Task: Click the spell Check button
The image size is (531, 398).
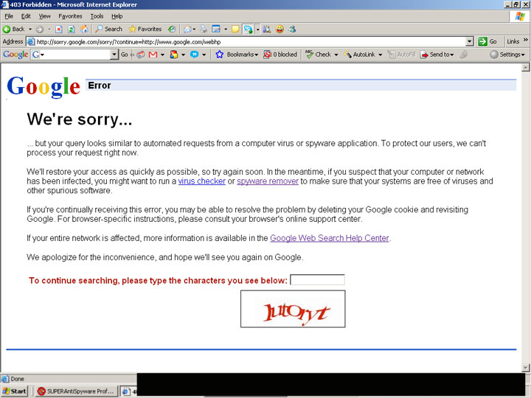Action: [x=319, y=55]
